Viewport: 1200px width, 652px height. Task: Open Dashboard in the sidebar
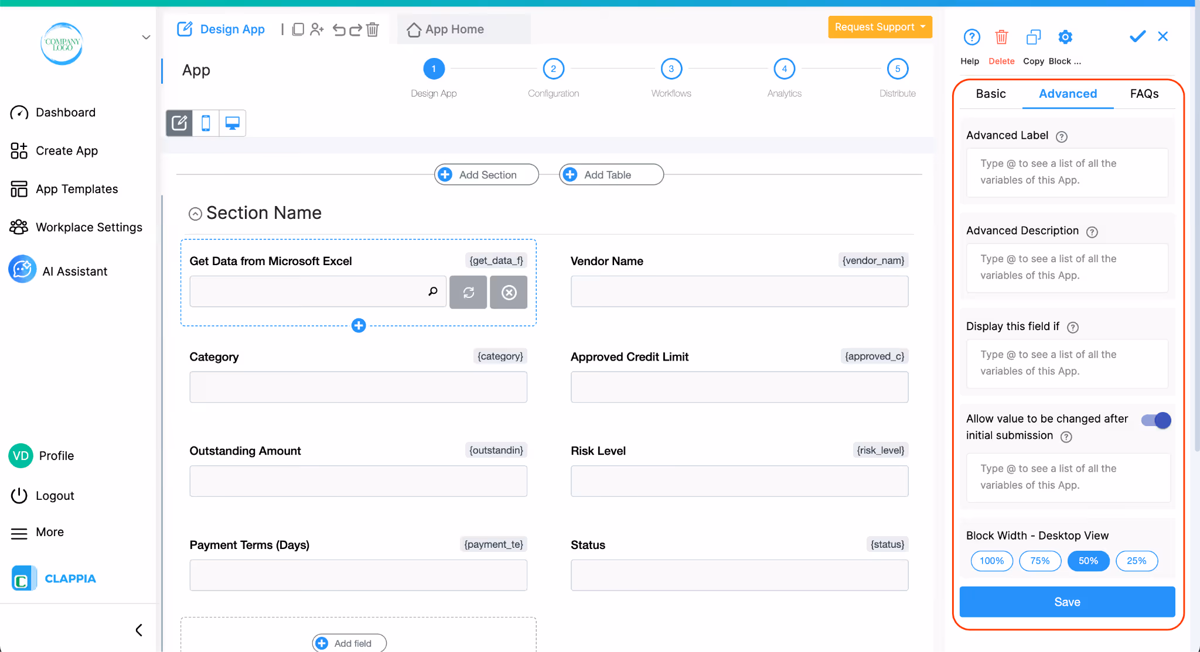coord(53,112)
